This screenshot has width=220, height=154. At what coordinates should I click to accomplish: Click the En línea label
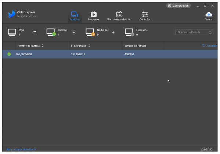click(62, 30)
